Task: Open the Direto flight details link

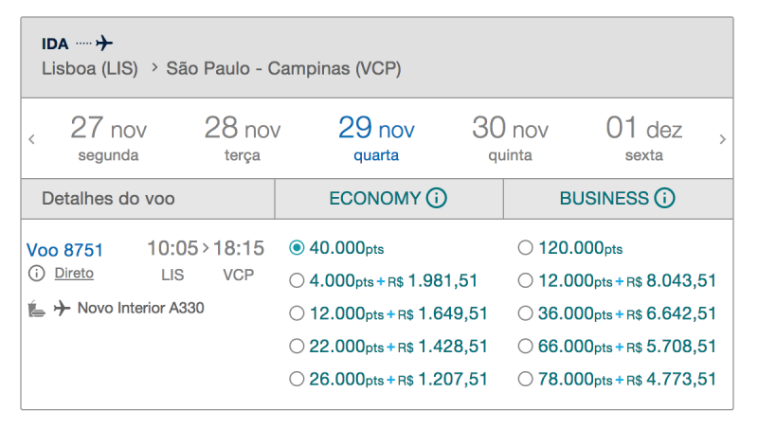Action: tap(74, 274)
